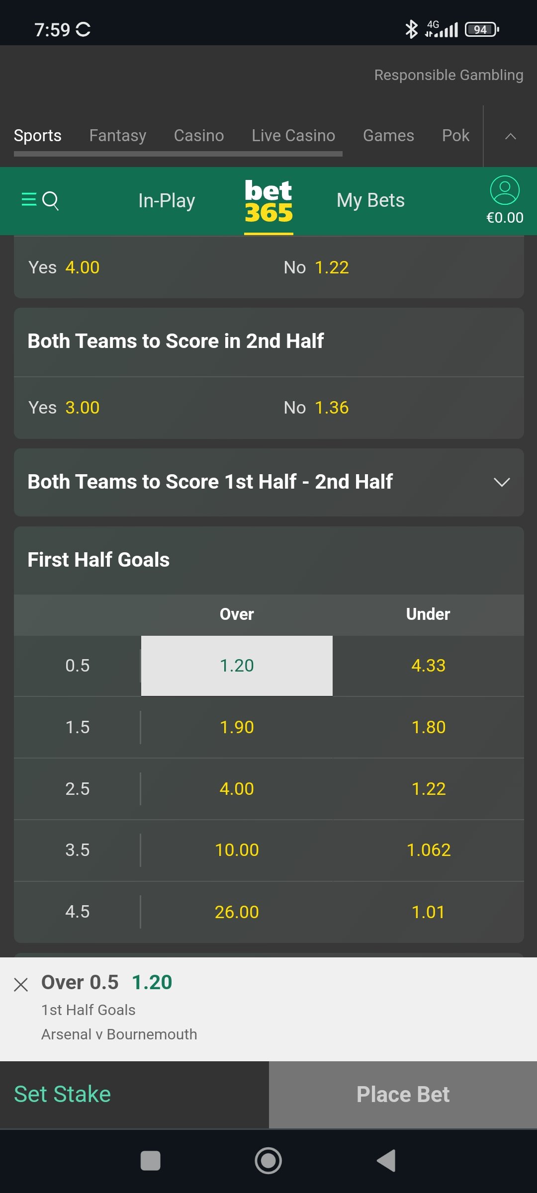Select Over 1.5 odds 1.90

tap(237, 727)
